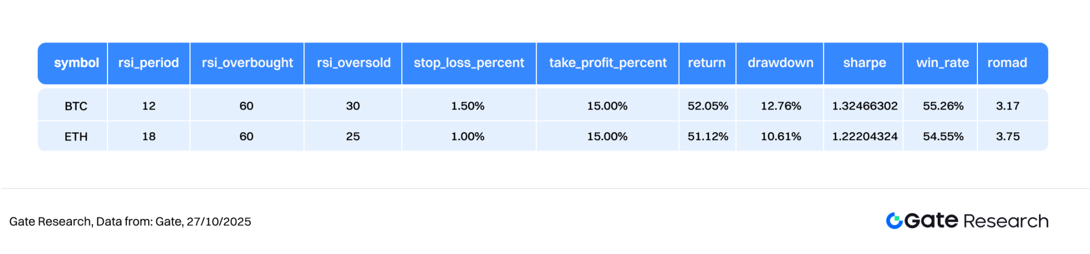Click the rsi_period column header
The image size is (1090, 254).
click(148, 63)
